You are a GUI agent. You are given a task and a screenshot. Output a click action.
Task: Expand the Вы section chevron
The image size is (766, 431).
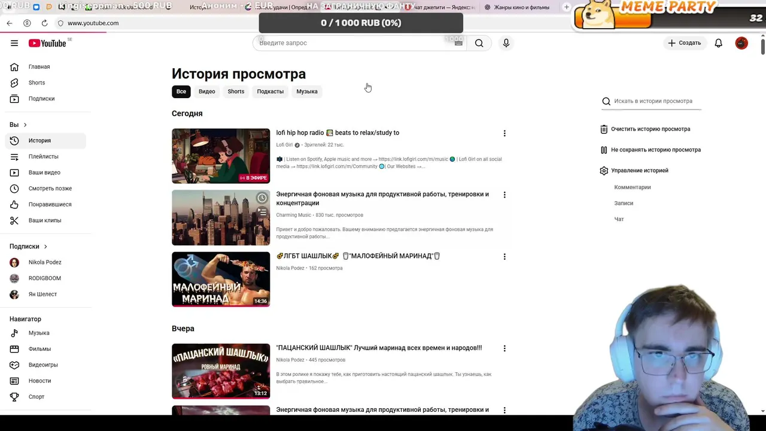tap(25, 125)
